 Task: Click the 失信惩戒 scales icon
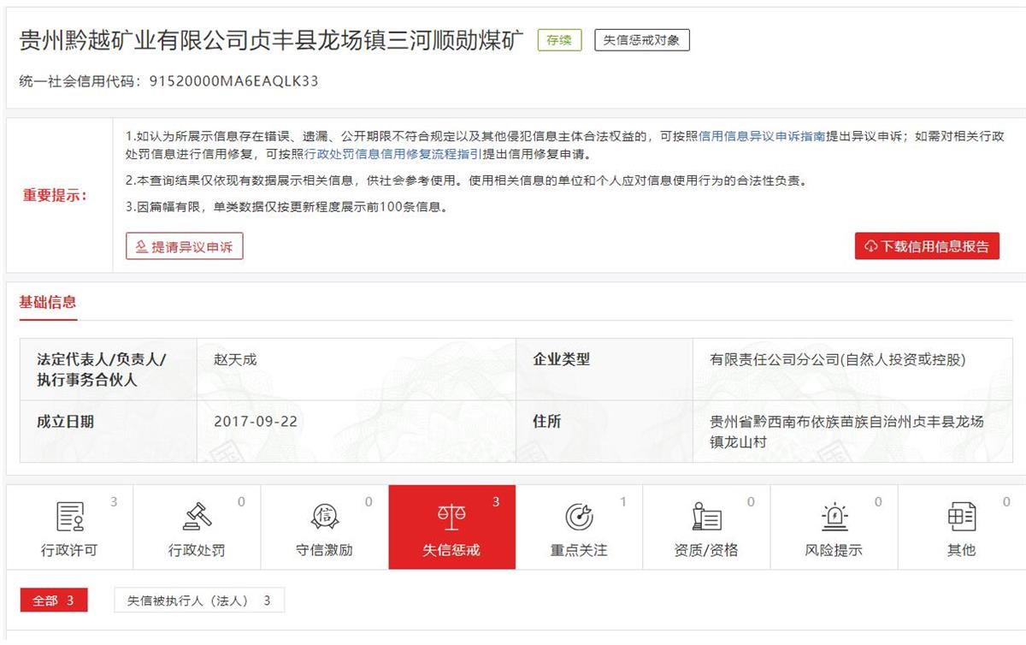pos(451,517)
